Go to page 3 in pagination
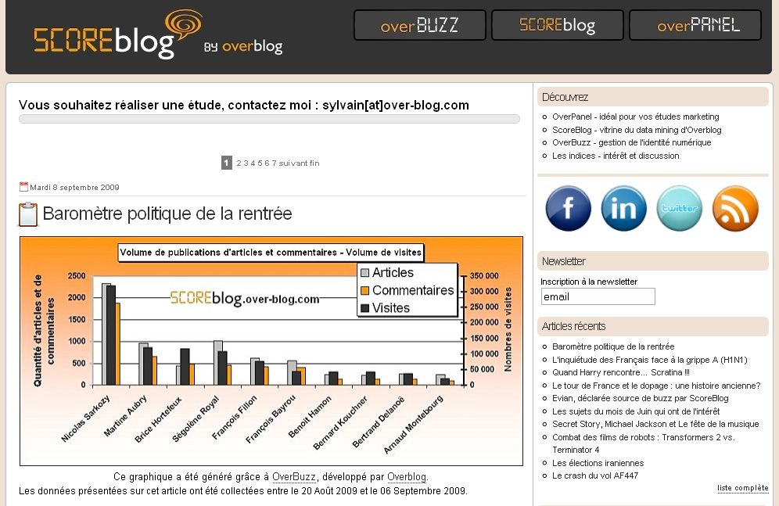779x506 pixels. [x=246, y=163]
